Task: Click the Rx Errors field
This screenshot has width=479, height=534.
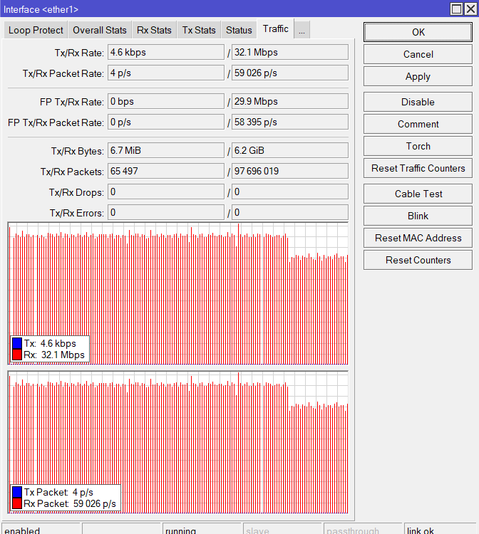Action: tap(290, 212)
